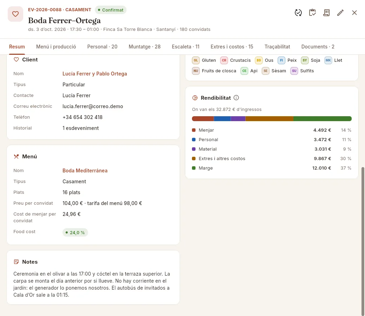Click the blue Personal segment of profitability bar

(222, 119)
